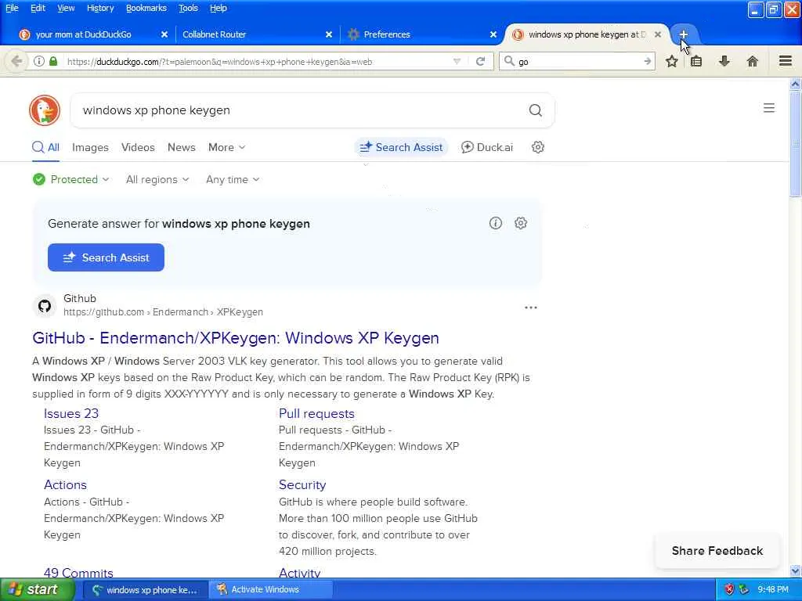Open the Security sublink
Image resolution: width=802 pixels, height=601 pixels.
(x=302, y=484)
